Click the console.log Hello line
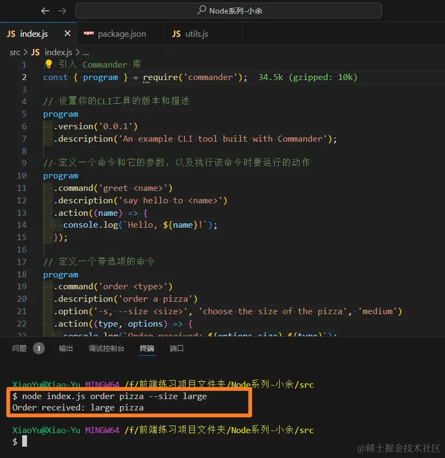Viewport: 445px width, 458px height. pos(140,225)
